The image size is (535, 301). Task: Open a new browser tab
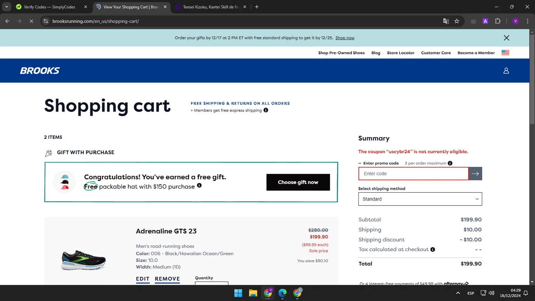coord(257,7)
